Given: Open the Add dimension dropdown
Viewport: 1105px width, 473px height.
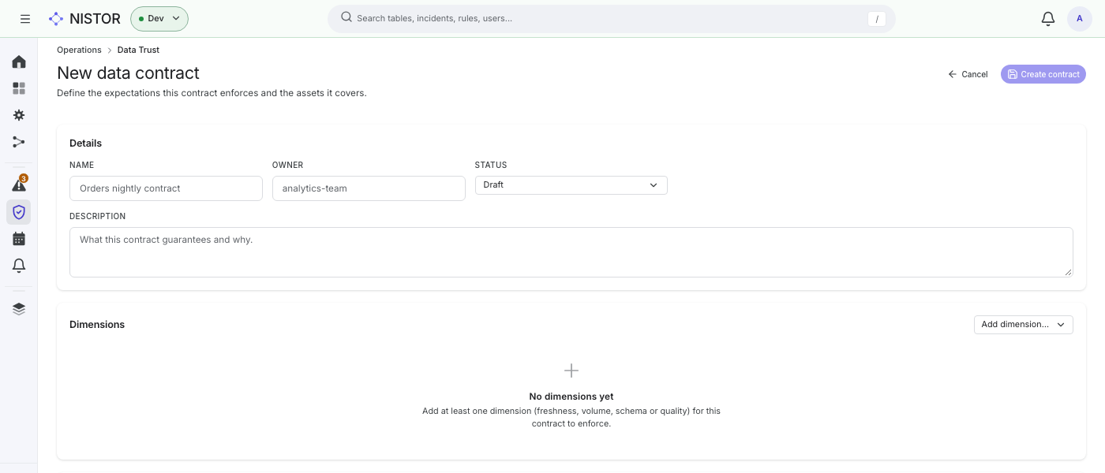Looking at the screenshot, I should click(1023, 325).
